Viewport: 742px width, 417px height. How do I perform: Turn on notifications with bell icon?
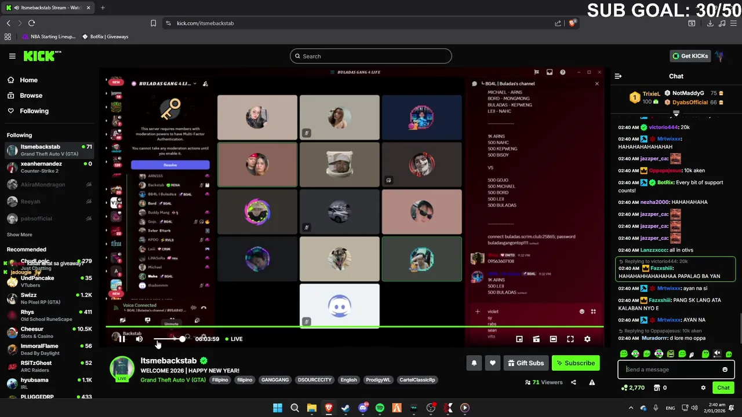pos(474,363)
